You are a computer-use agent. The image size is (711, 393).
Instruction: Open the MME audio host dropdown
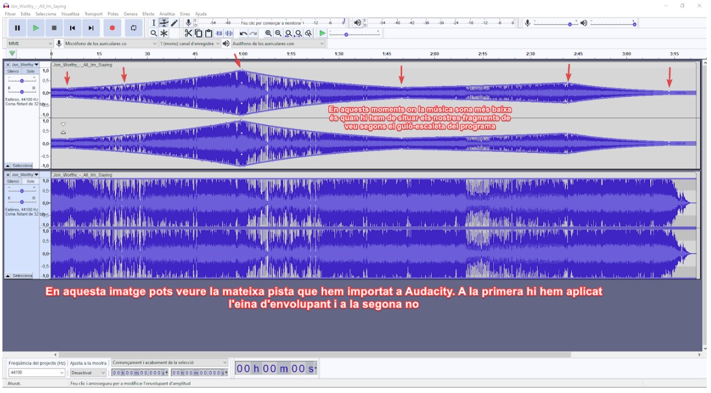(x=30, y=44)
